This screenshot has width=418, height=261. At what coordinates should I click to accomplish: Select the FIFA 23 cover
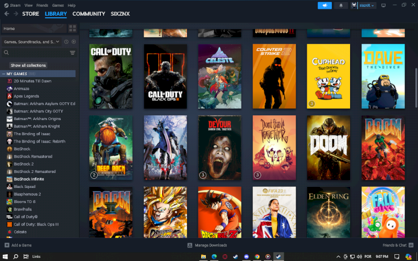(x=274, y=212)
